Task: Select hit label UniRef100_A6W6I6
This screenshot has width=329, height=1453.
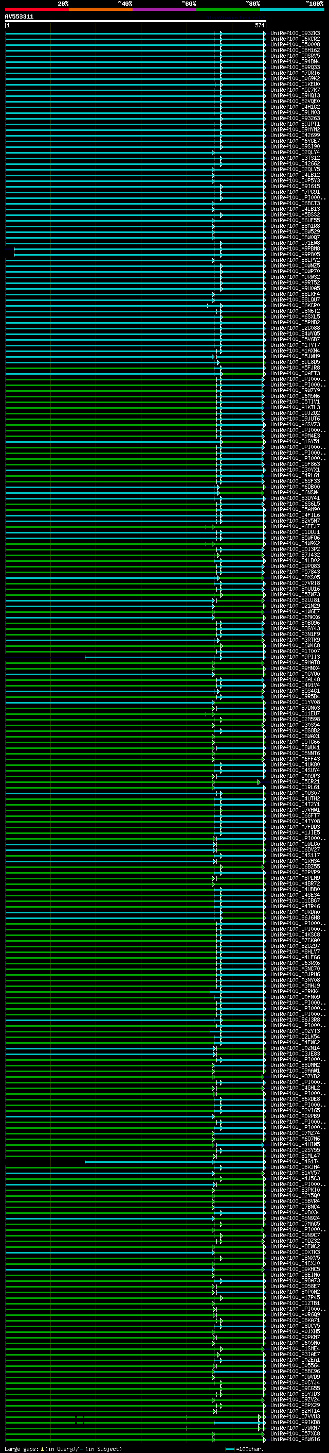Action: tap(295, 1439)
